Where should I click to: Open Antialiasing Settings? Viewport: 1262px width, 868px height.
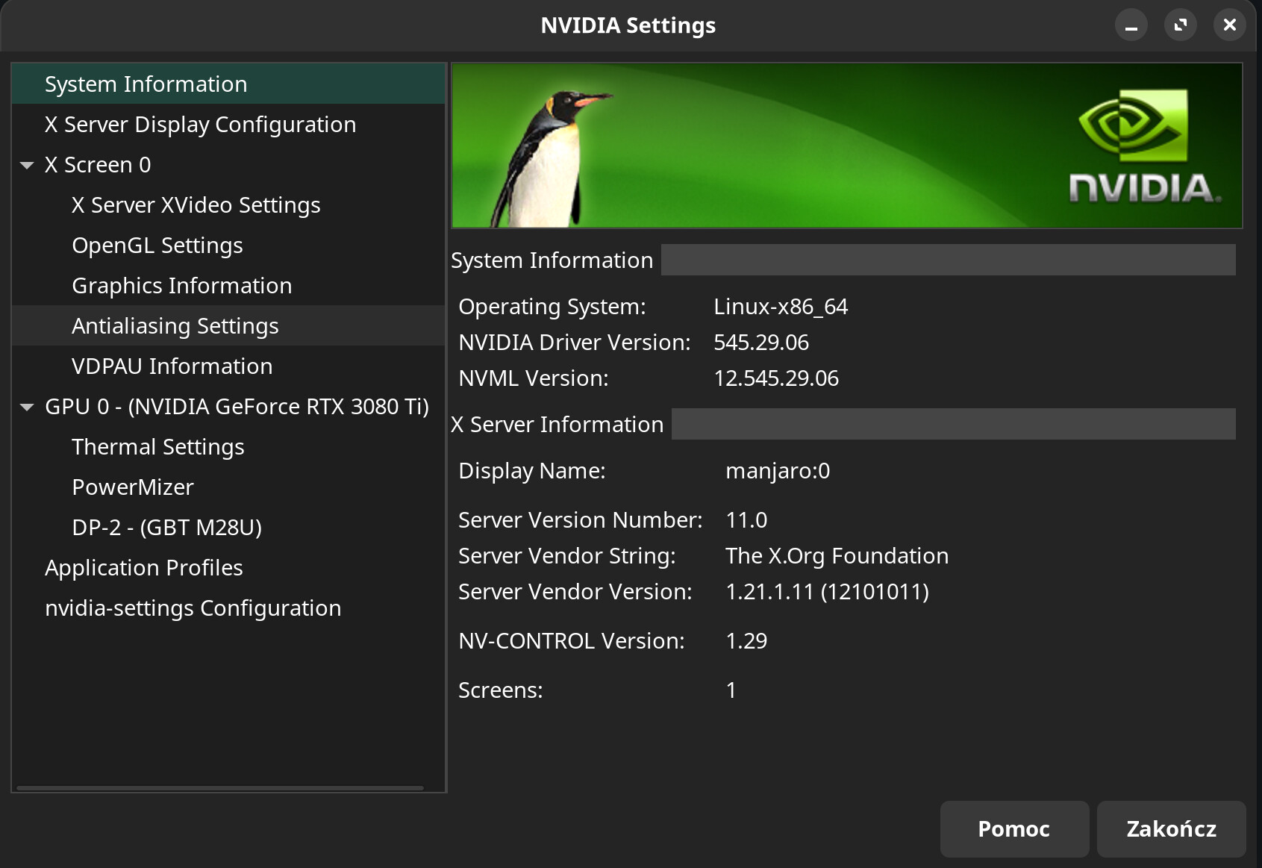tap(175, 326)
